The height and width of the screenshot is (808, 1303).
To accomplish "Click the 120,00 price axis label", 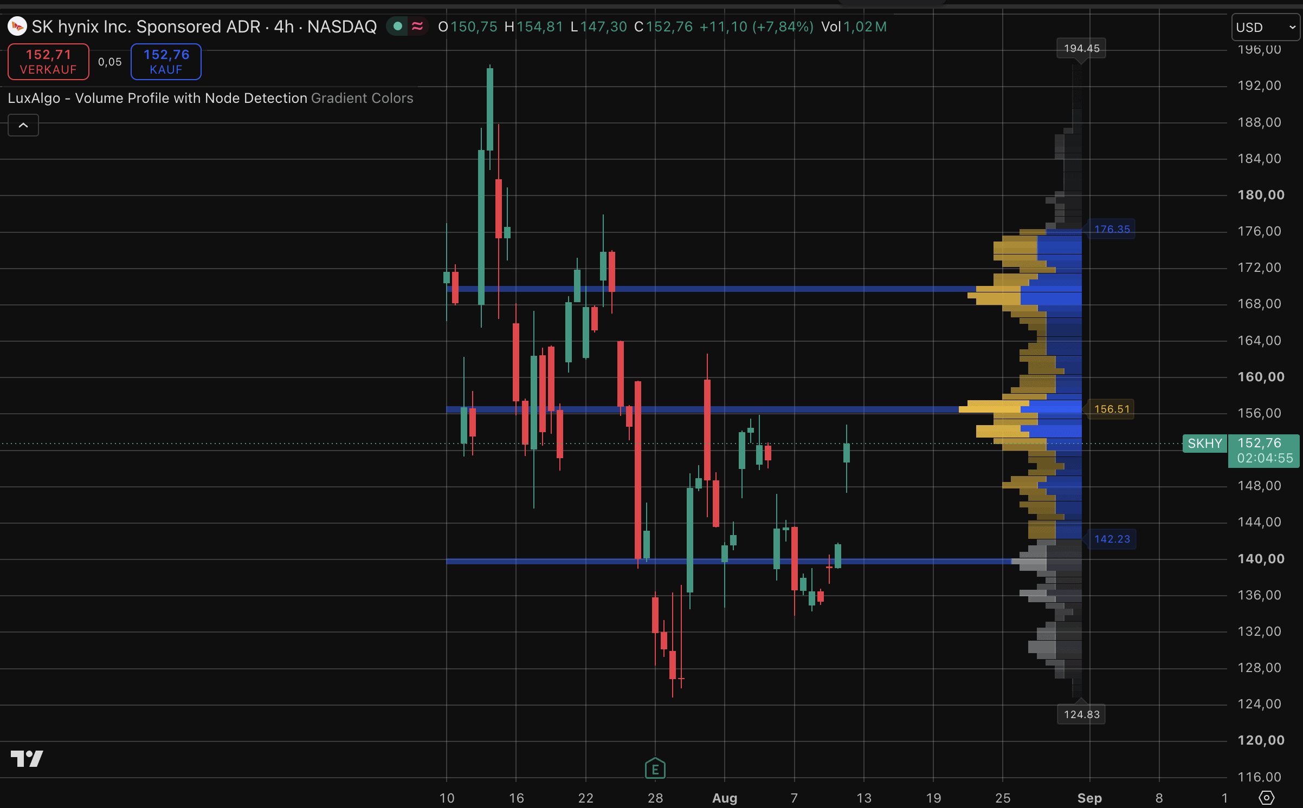I will coord(1261,740).
